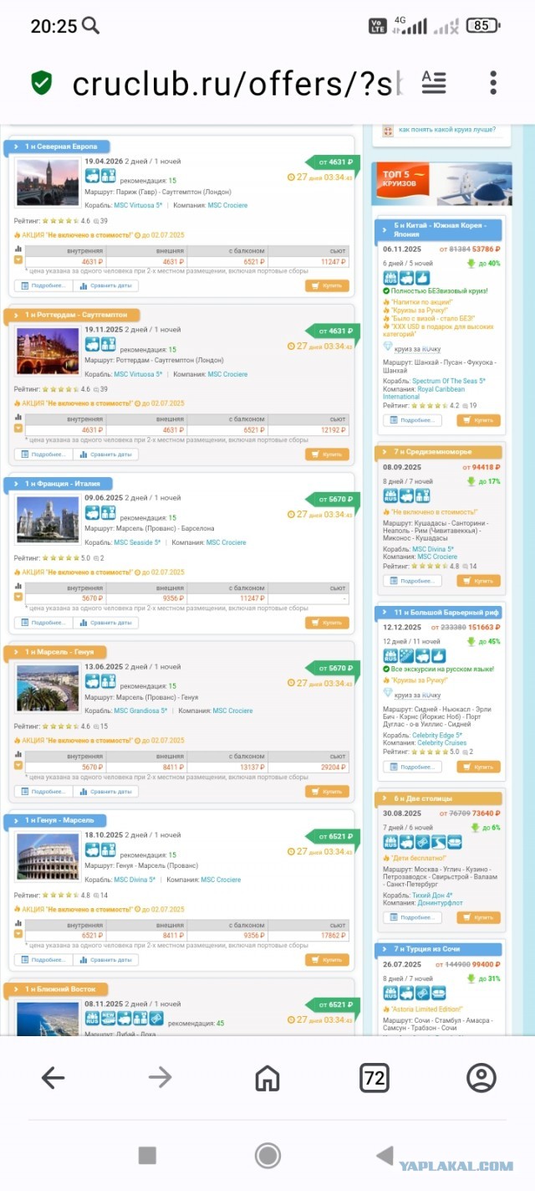
Task: Click Подробнее in Средиземноморье sidebar card
Action: (x=412, y=580)
